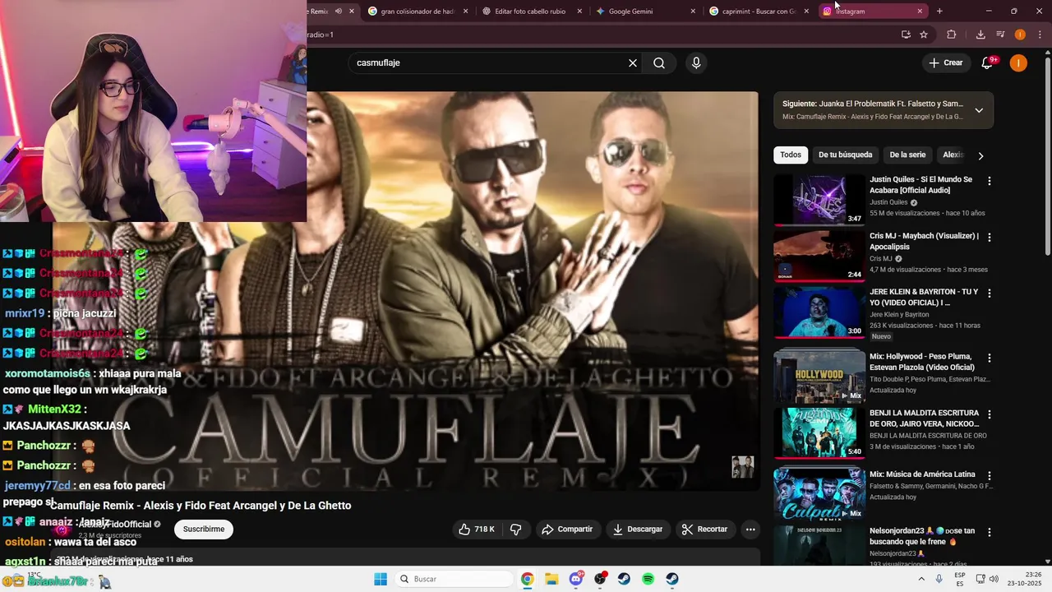The width and height of the screenshot is (1052, 592).
Task: Open the Recortar clip tool
Action: click(705, 530)
